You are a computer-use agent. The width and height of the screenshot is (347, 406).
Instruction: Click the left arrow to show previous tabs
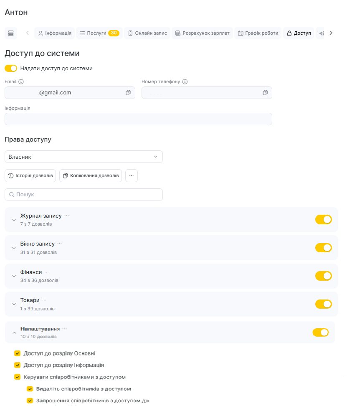point(28,33)
